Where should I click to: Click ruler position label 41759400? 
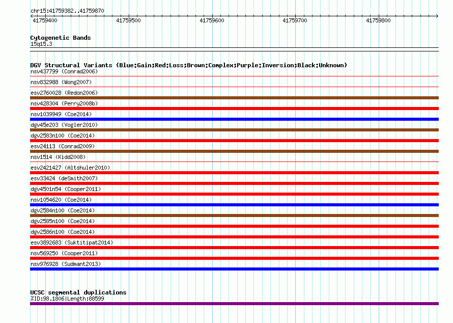[x=45, y=20]
